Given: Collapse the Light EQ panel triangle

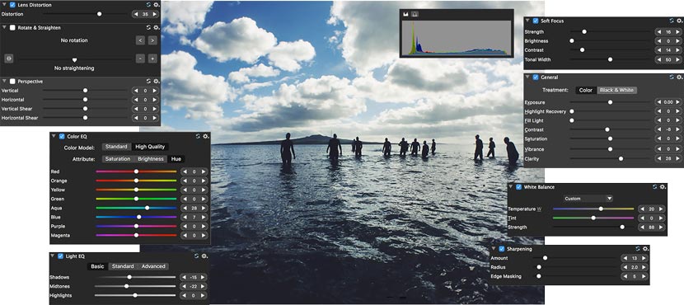Looking at the screenshot, I should tap(53, 256).
